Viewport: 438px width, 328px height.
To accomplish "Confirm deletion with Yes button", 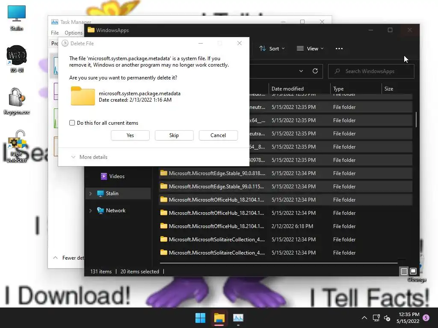I will point(130,135).
